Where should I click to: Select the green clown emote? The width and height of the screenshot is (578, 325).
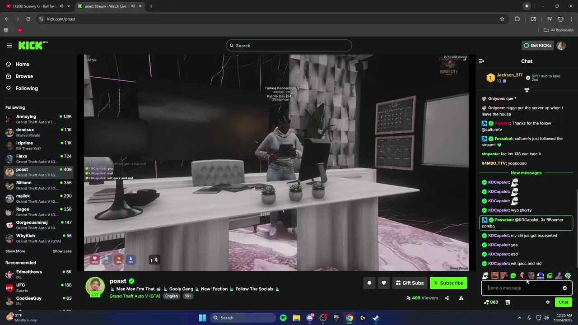tap(568, 276)
